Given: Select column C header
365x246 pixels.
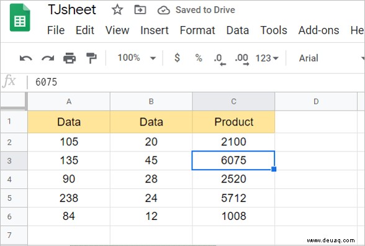Looking at the screenshot, I should (x=233, y=101).
